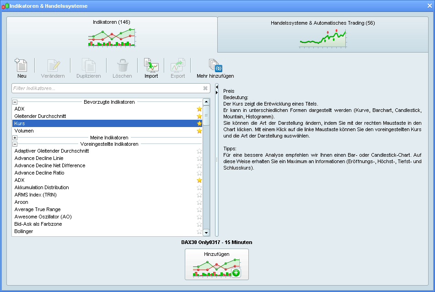Mark Aroon as favorite with star

(199, 202)
